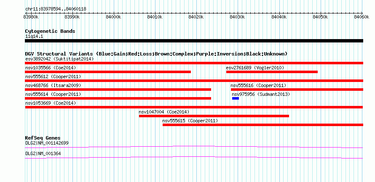The width and height of the screenshot is (375, 182).
Task: Click the nsv555616 (Cooper2011) label
Action: pyautogui.click(x=258, y=85)
